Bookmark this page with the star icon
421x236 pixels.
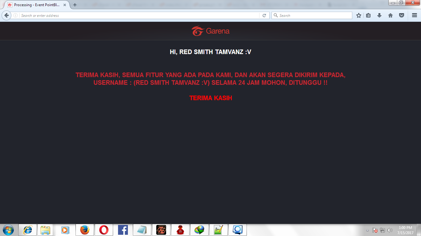coord(359,15)
